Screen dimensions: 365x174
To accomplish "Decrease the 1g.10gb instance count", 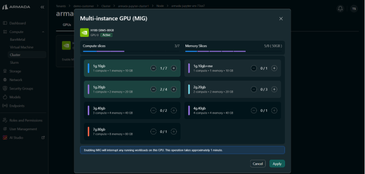I will click(153, 68).
